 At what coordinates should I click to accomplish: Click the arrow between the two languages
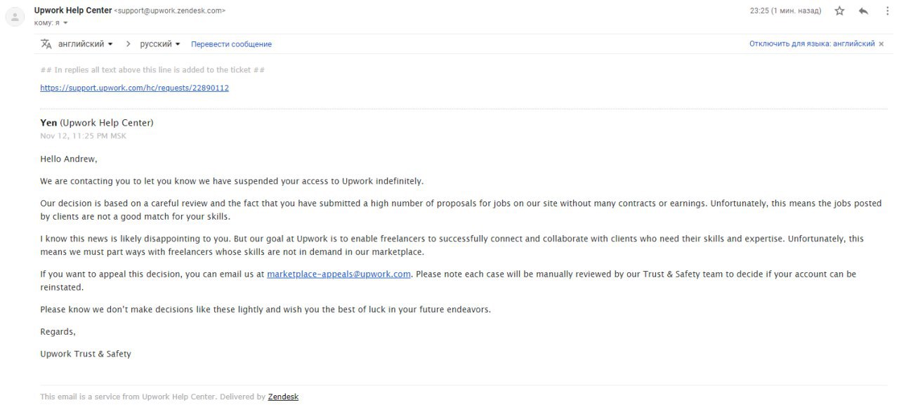(128, 44)
